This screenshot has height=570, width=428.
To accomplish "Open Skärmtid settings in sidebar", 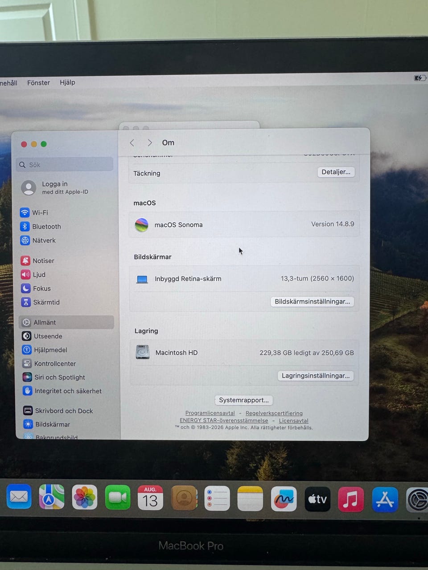I will pos(41,302).
